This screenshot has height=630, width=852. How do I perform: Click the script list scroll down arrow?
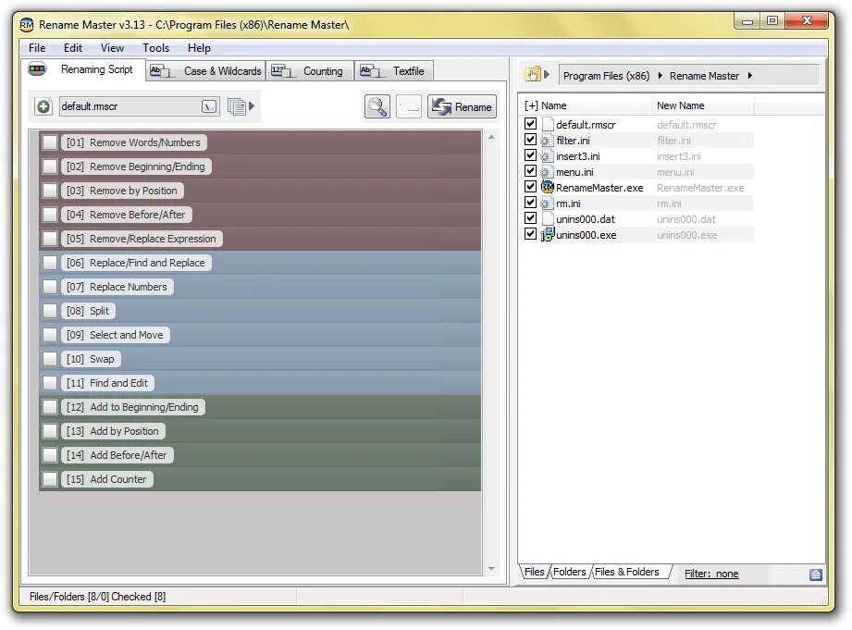[x=491, y=569]
